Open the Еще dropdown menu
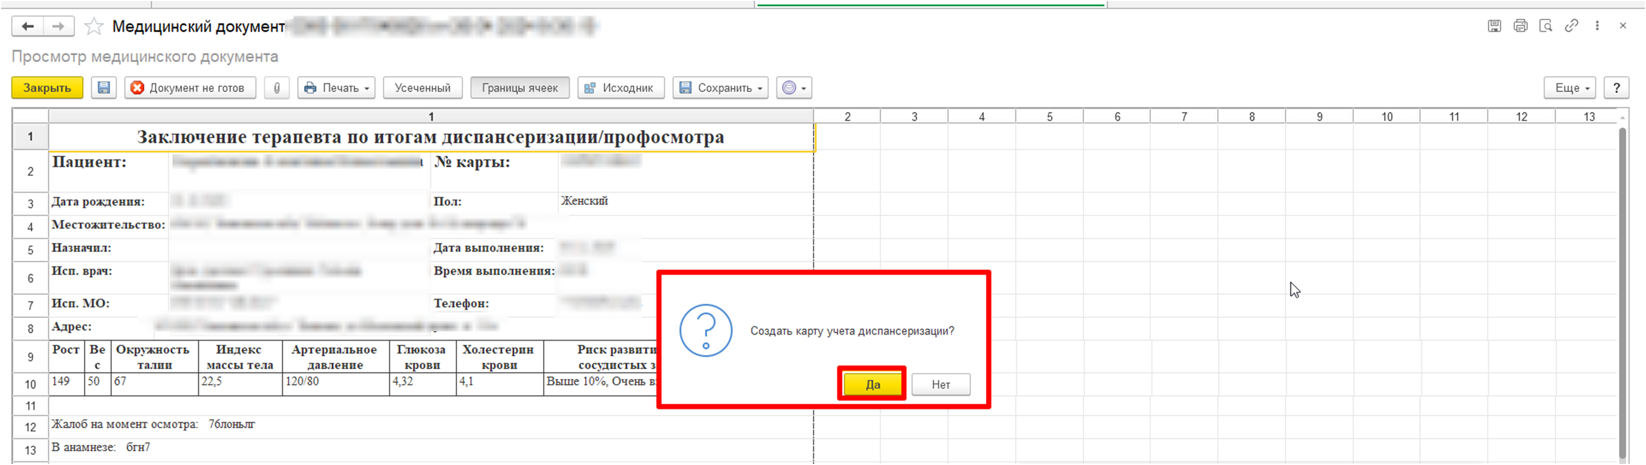Viewport: 1646px width, 465px height. pos(1570,88)
